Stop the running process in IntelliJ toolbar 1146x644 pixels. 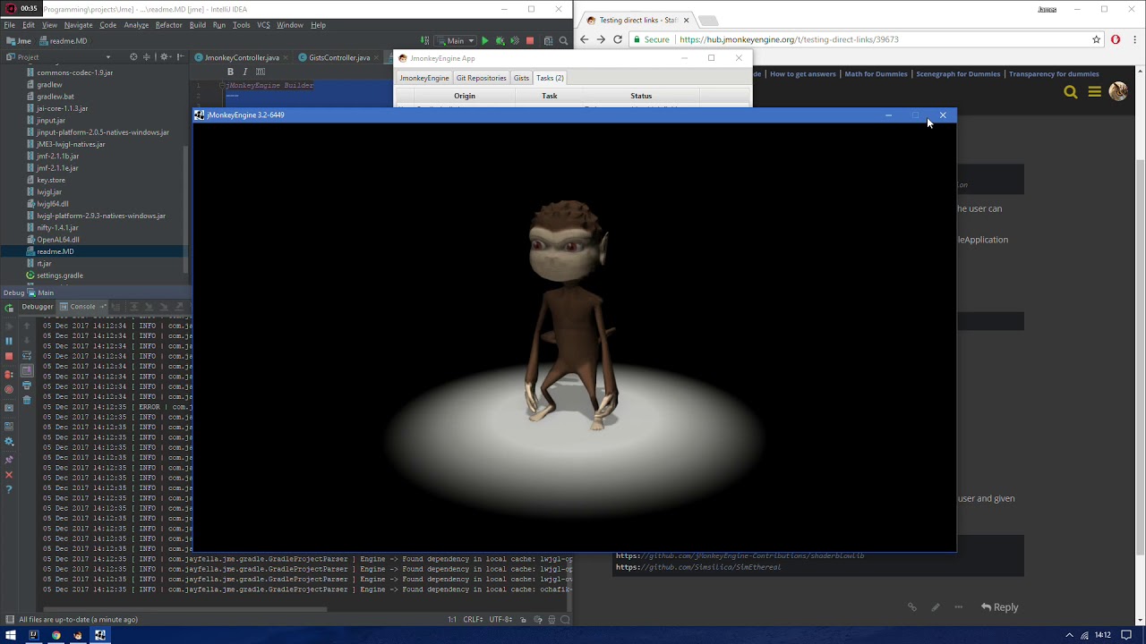530,40
